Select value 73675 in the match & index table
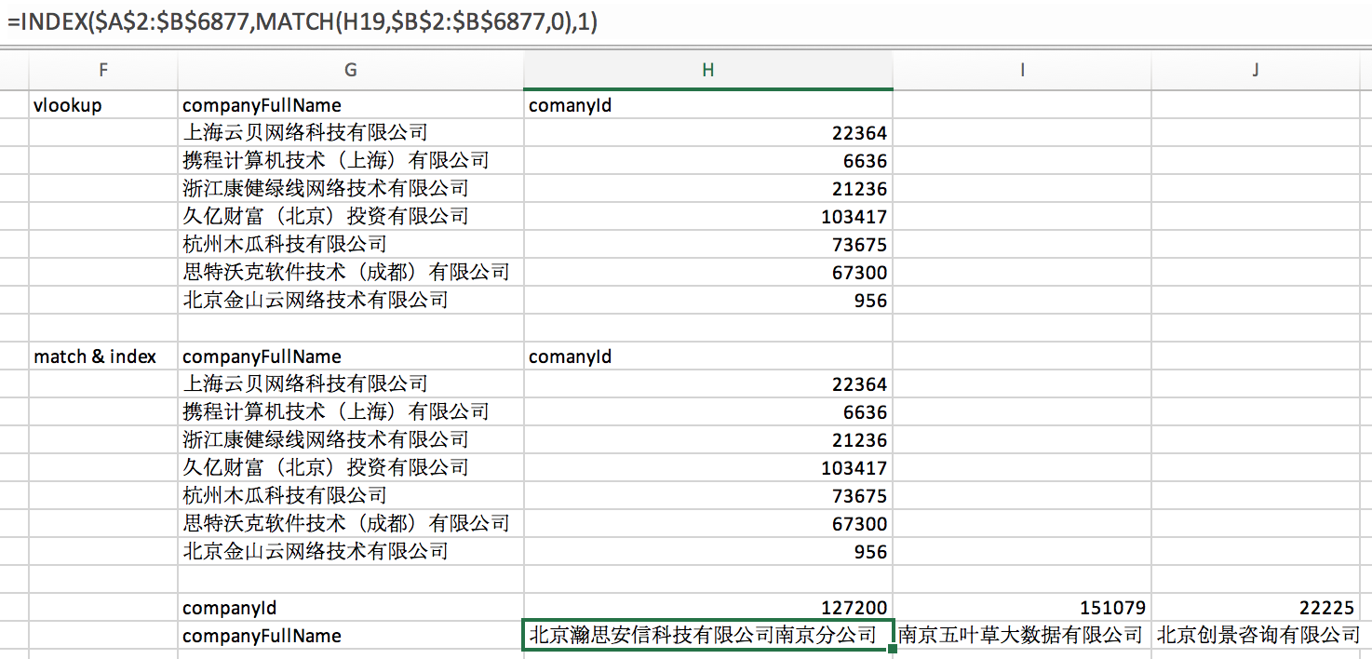 point(707,496)
